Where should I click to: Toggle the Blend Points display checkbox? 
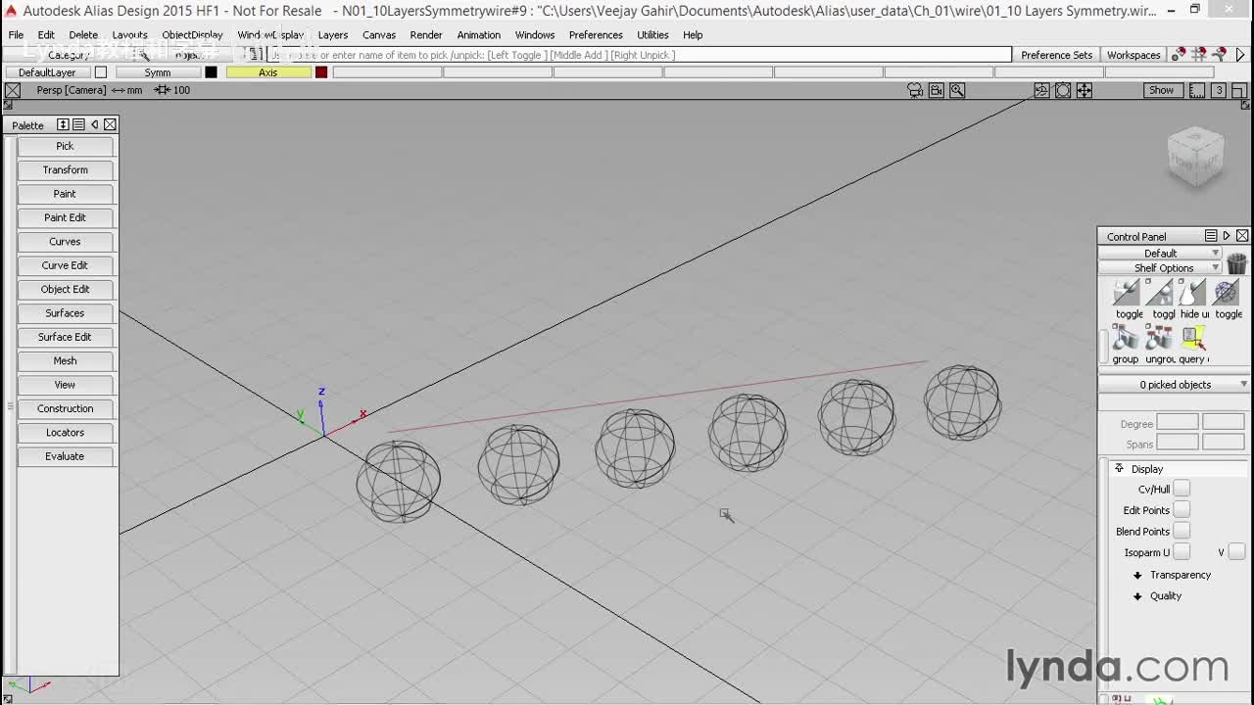[1182, 532]
